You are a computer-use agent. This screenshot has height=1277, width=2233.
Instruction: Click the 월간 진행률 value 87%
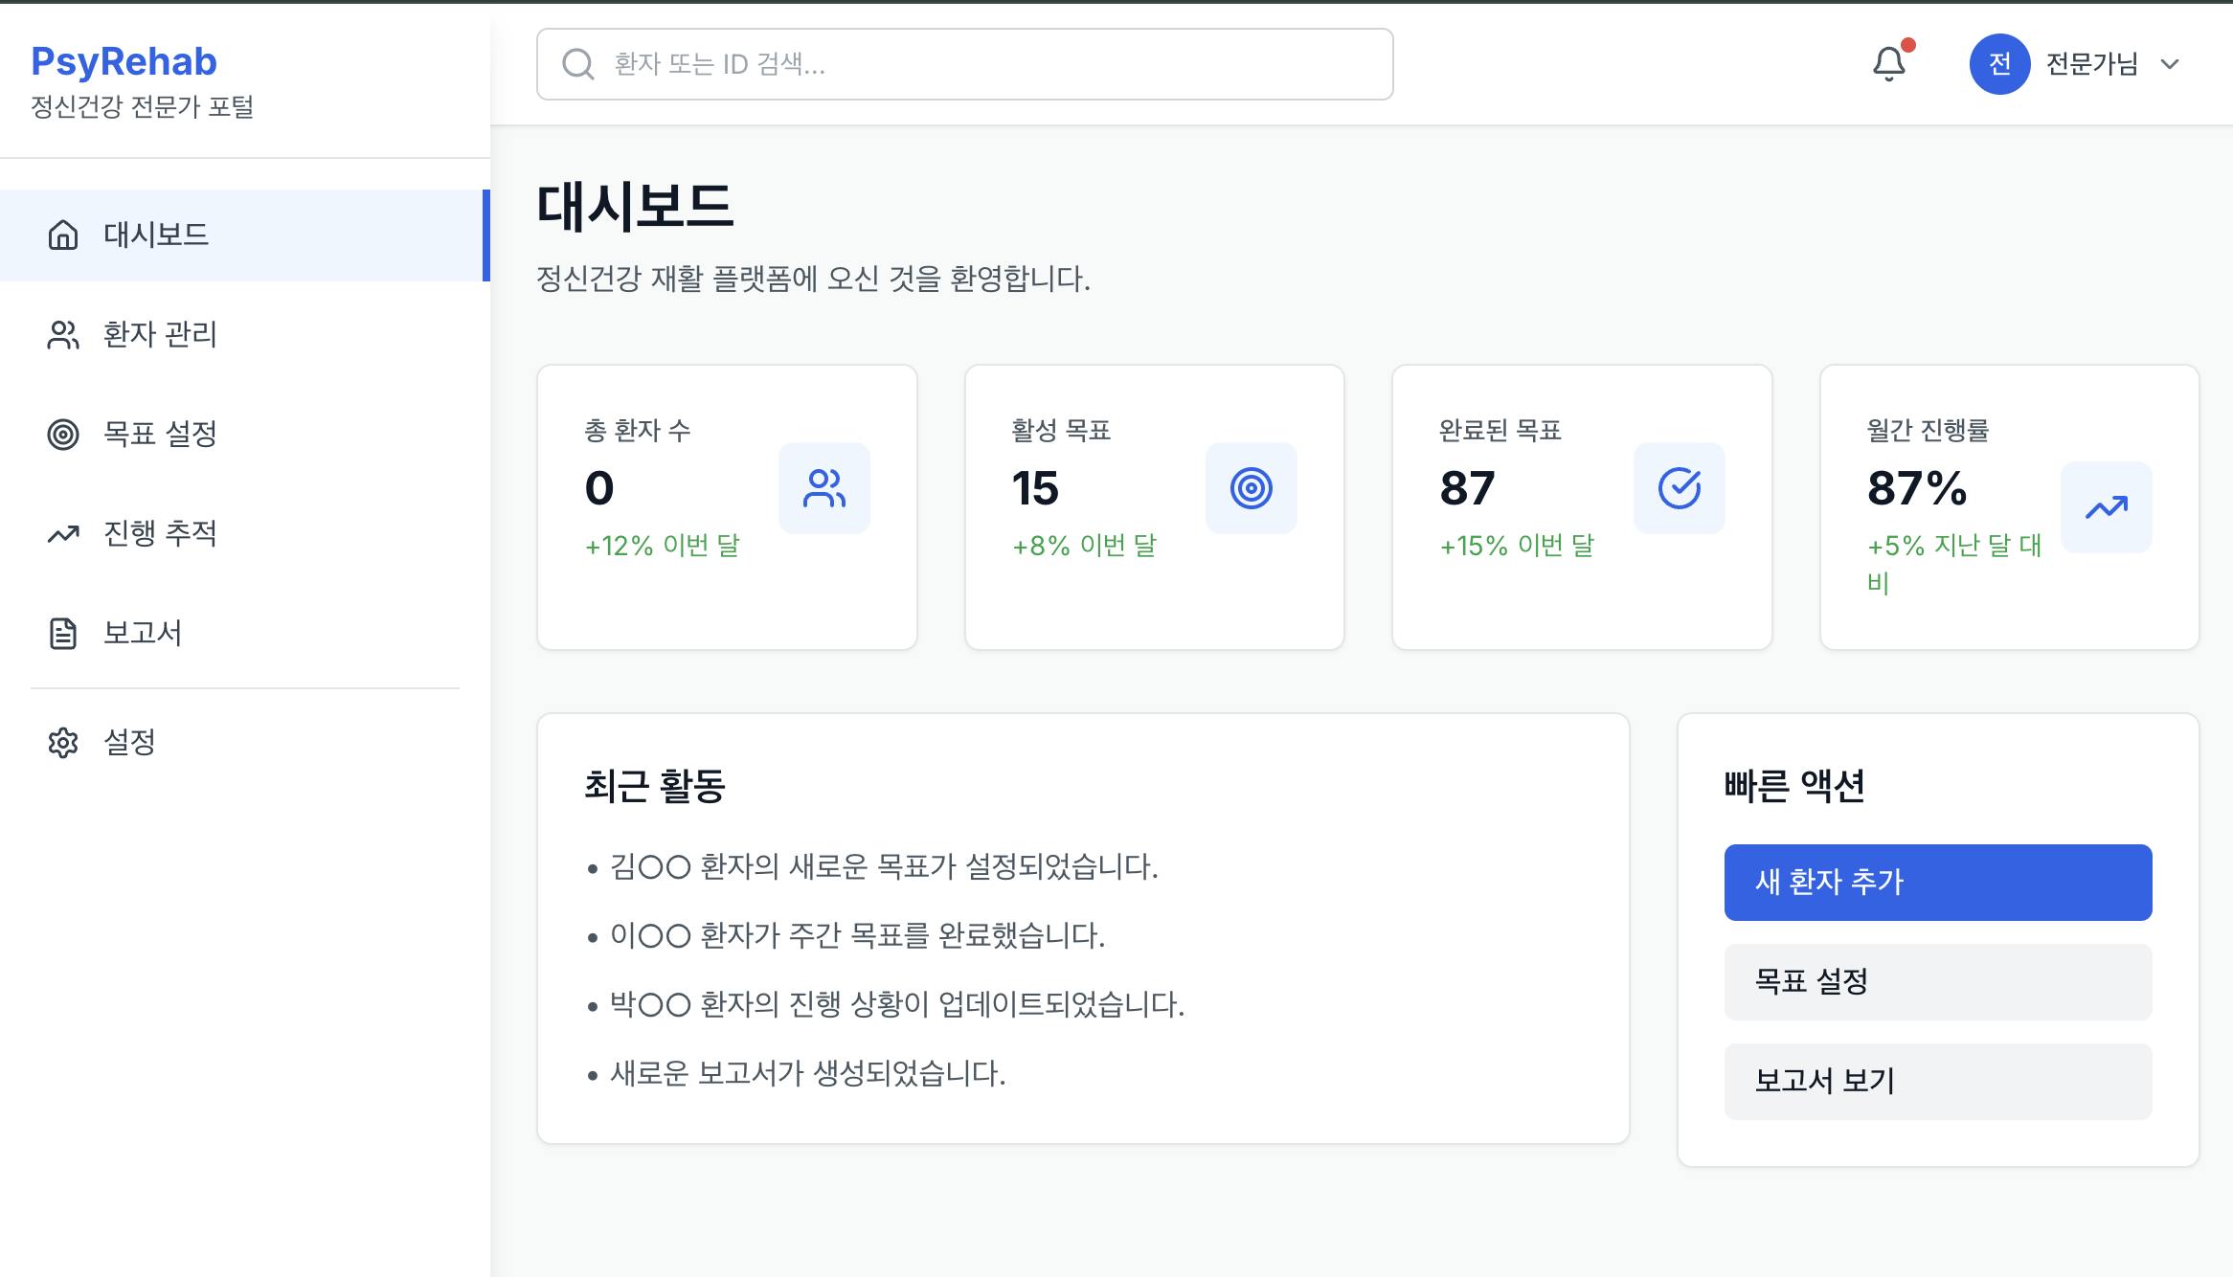coord(1917,488)
